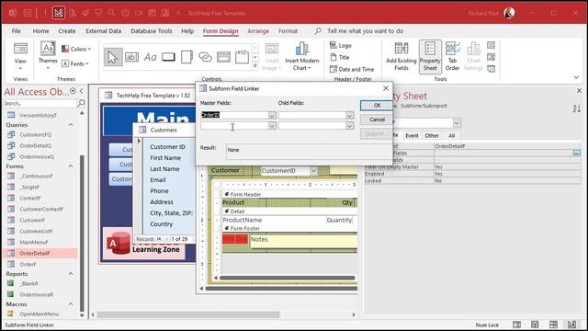Switch to Design View in status bar

click(571, 325)
